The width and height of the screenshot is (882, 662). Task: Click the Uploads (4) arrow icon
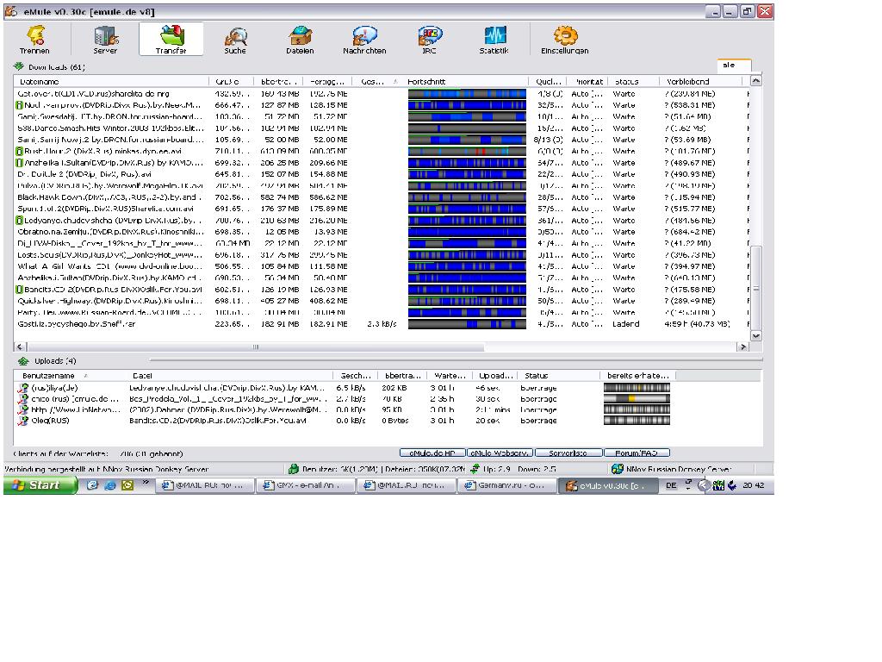[x=23, y=361]
